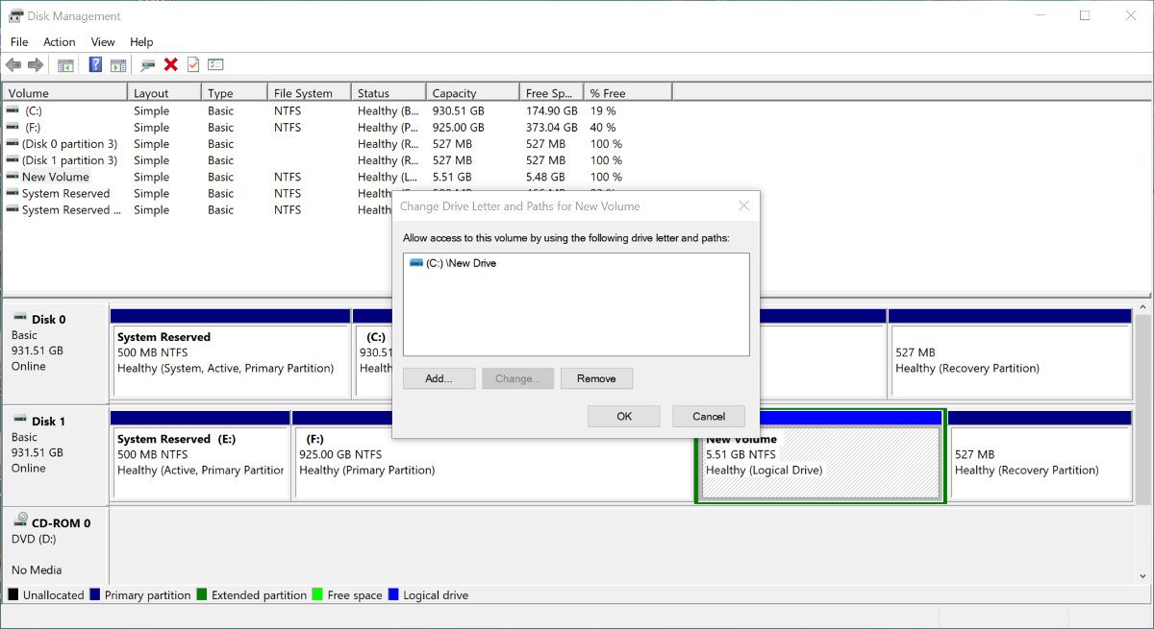Toggle the Show/Hide Action Pane icon
1154x629 pixels.
point(118,65)
